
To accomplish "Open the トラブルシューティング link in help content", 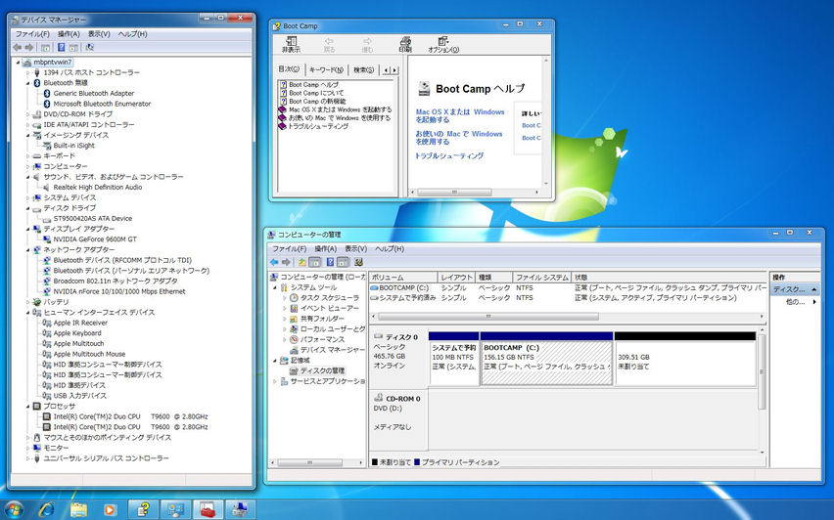I will coord(447,155).
